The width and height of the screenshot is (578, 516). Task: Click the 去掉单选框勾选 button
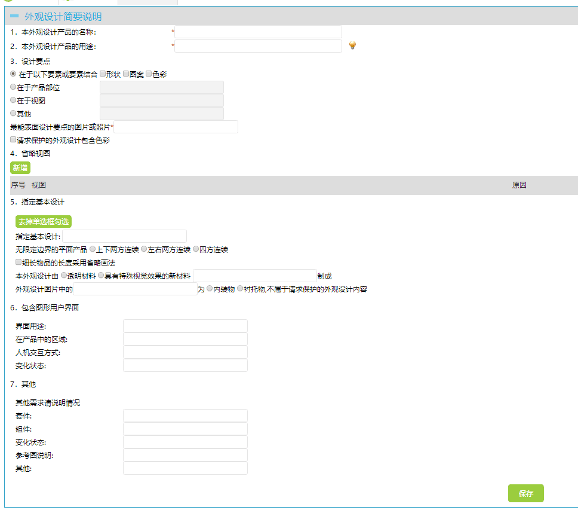tap(44, 221)
